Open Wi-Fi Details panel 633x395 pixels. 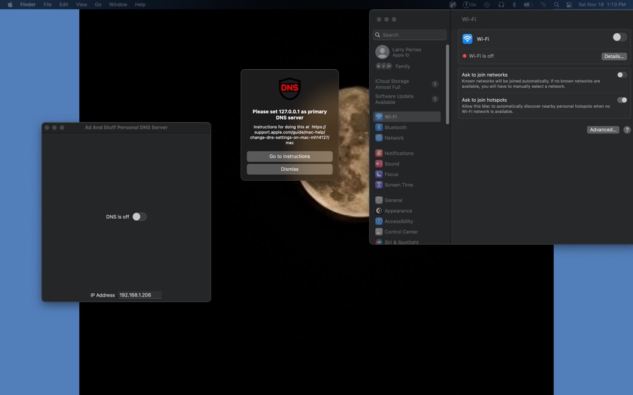pyautogui.click(x=614, y=57)
